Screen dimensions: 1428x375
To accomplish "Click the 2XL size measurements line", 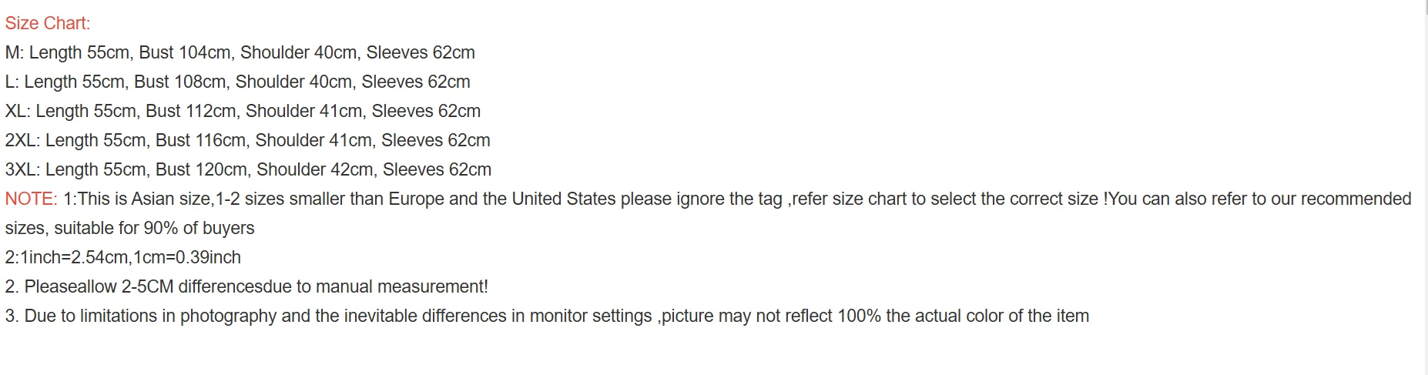I will click(247, 140).
